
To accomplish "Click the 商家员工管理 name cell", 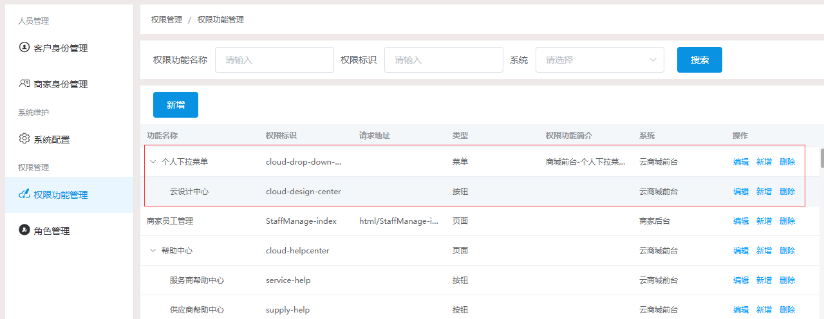I will tap(170, 221).
